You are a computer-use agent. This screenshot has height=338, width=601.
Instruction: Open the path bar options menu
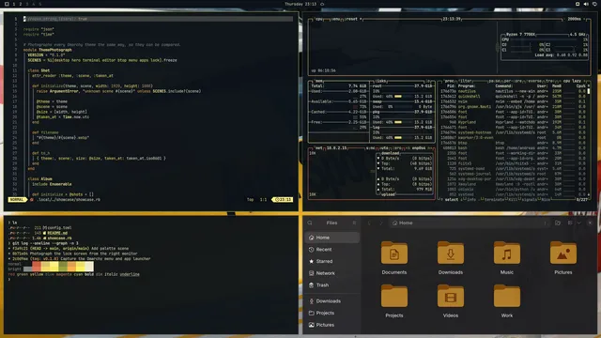point(546,223)
